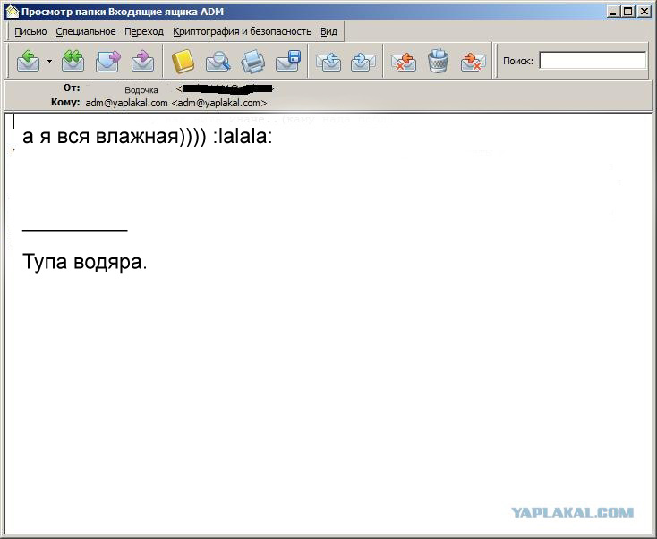Open the Криптография и безопасность menu
This screenshot has width=657, height=539.
click(243, 32)
